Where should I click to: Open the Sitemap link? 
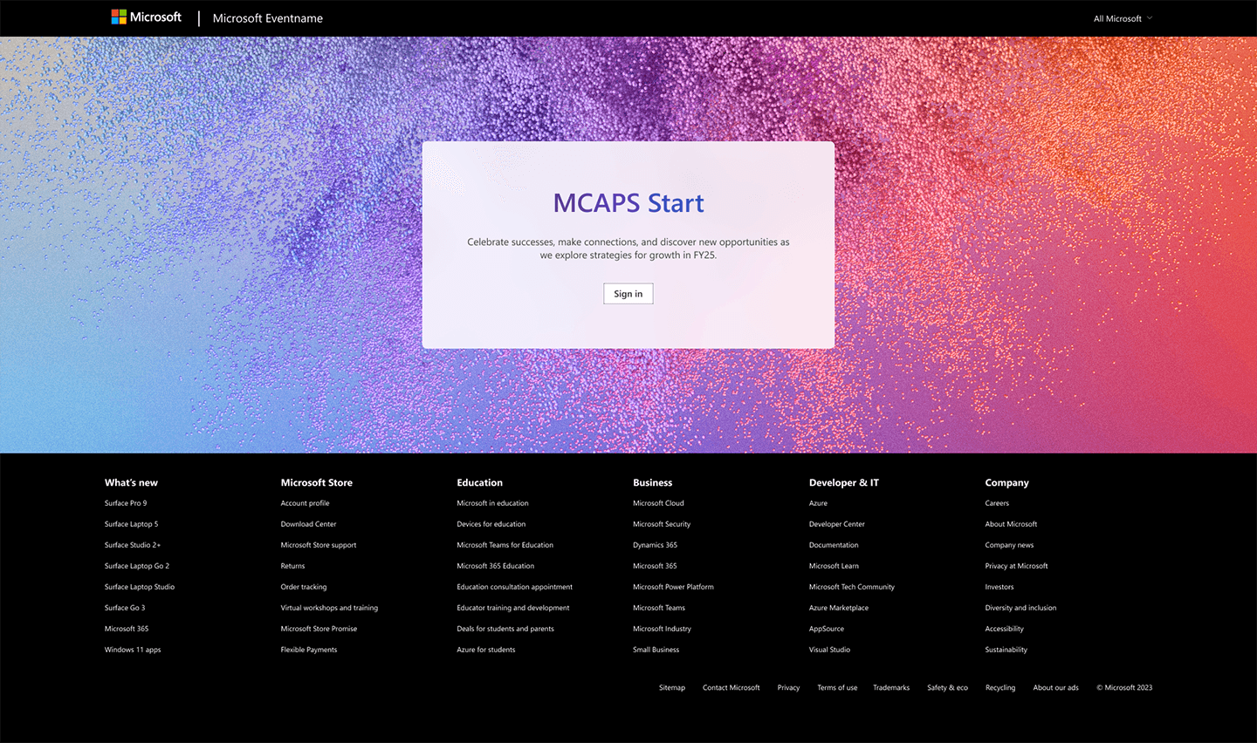coord(672,688)
